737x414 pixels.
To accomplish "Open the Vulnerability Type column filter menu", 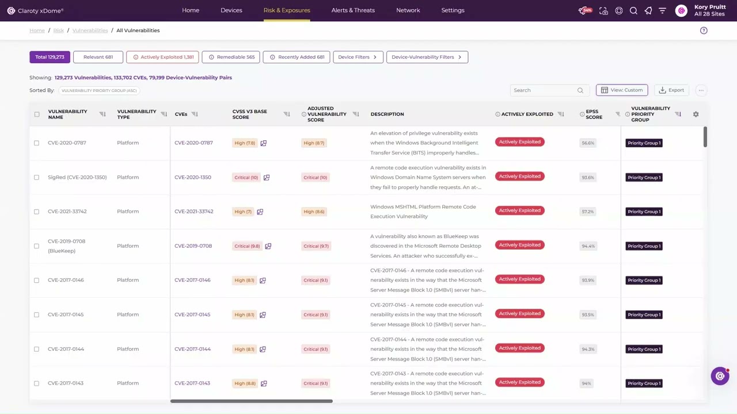I will click(164, 114).
